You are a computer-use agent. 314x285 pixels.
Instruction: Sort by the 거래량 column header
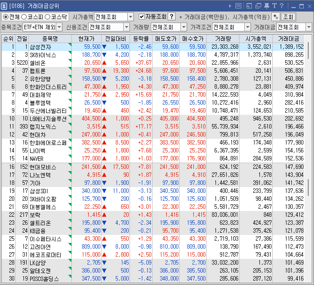pyautogui.click(x=223, y=39)
